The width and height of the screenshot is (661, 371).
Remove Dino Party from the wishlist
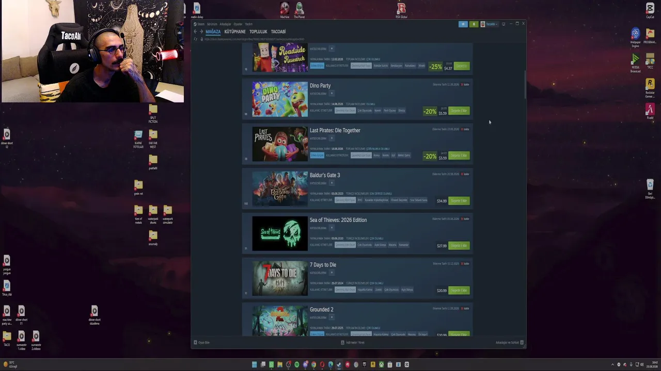coord(465,85)
